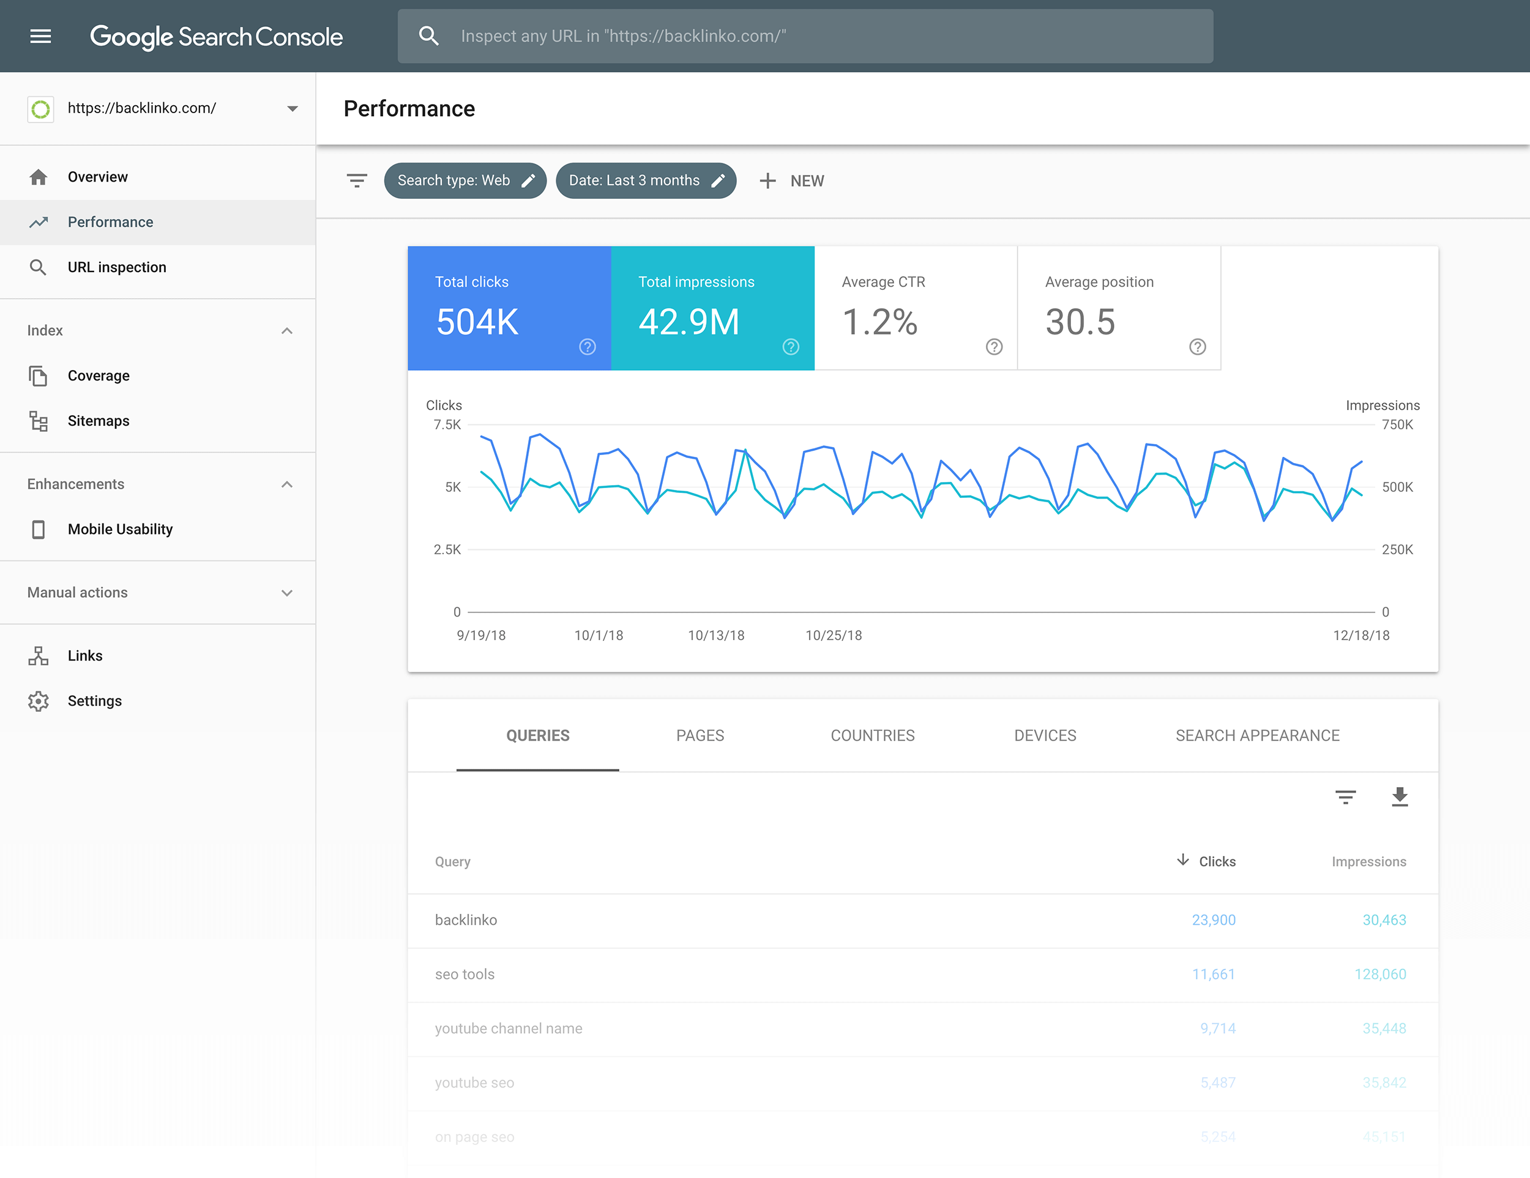Click the plus icon next to NEW
1530x1178 pixels.
pos(768,180)
